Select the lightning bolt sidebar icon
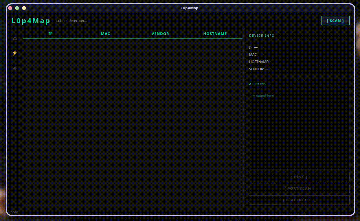The width and height of the screenshot is (360, 221). point(15,53)
